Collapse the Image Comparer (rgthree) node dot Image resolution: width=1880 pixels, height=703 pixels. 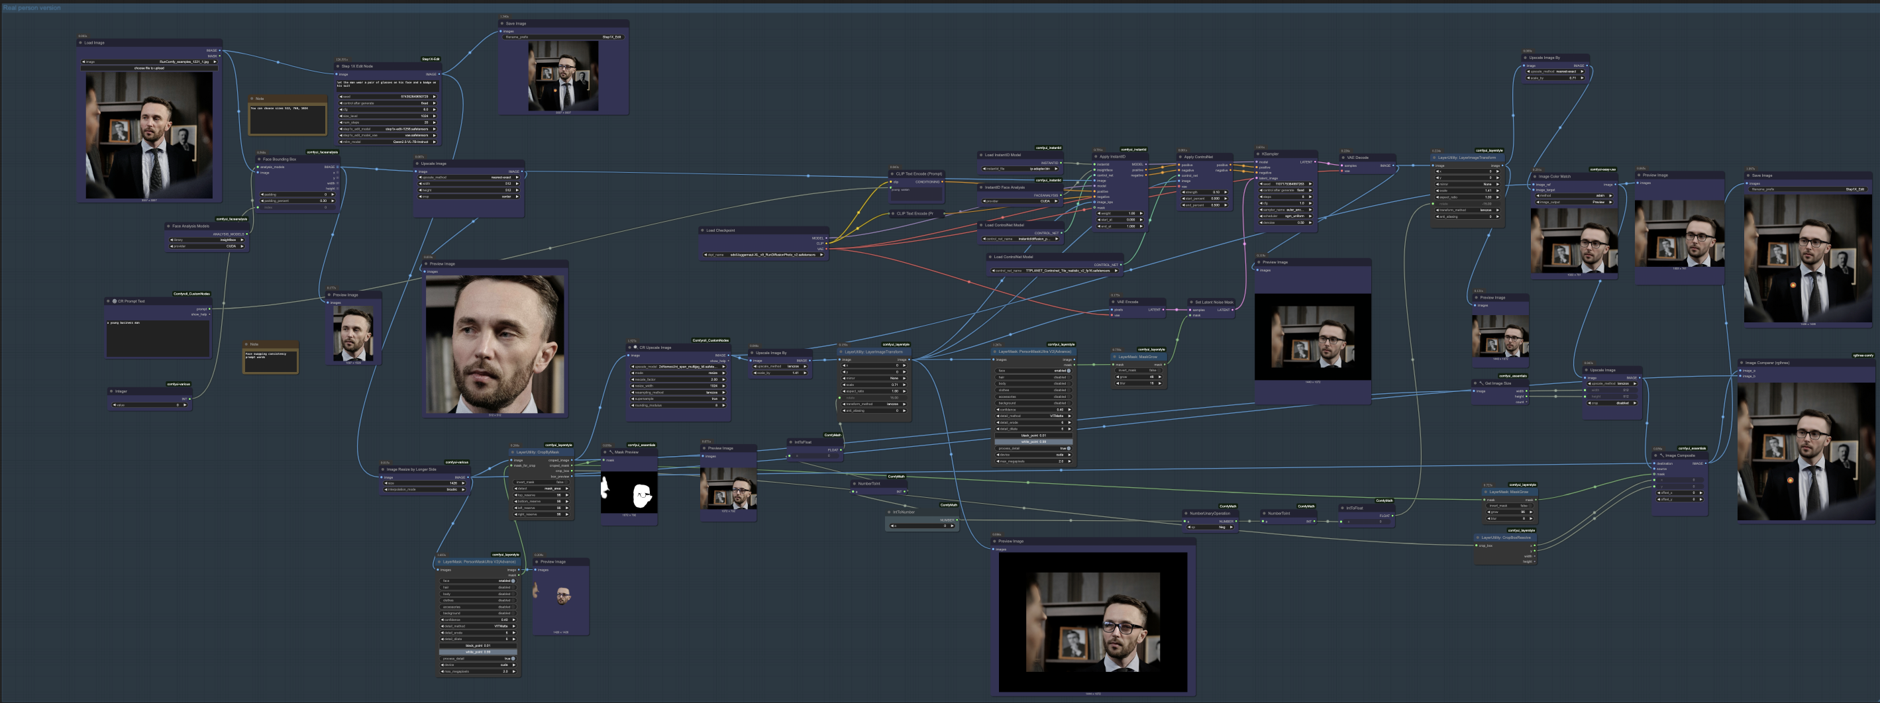tap(1742, 363)
